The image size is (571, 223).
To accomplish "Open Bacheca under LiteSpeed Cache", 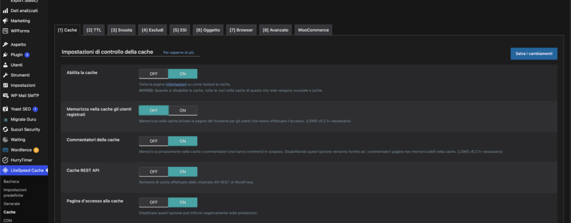I will click(x=11, y=181).
